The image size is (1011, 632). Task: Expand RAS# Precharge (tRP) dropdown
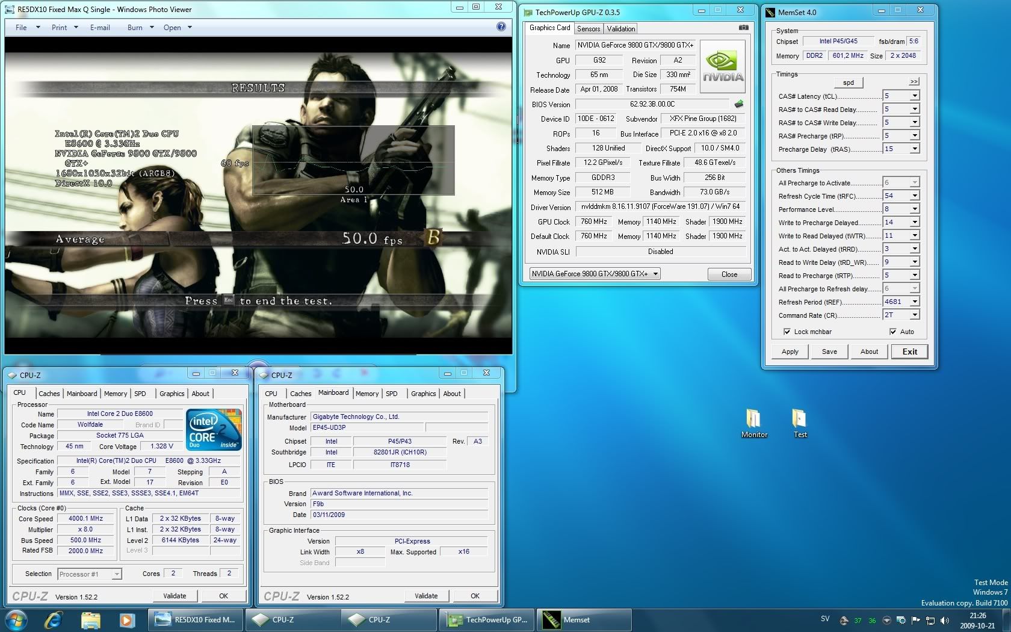(x=915, y=135)
